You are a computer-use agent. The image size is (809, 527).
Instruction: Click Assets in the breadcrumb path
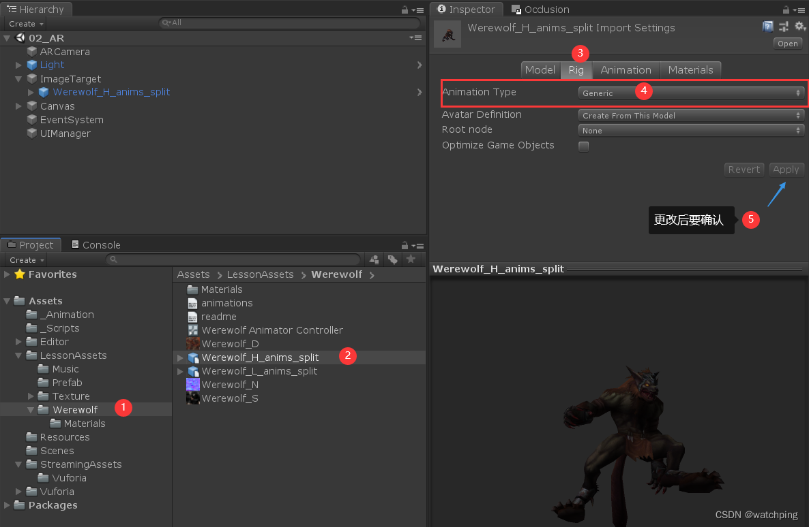point(194,274)
